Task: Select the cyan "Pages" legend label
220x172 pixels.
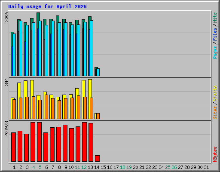Action: click(x=215, y=52)
